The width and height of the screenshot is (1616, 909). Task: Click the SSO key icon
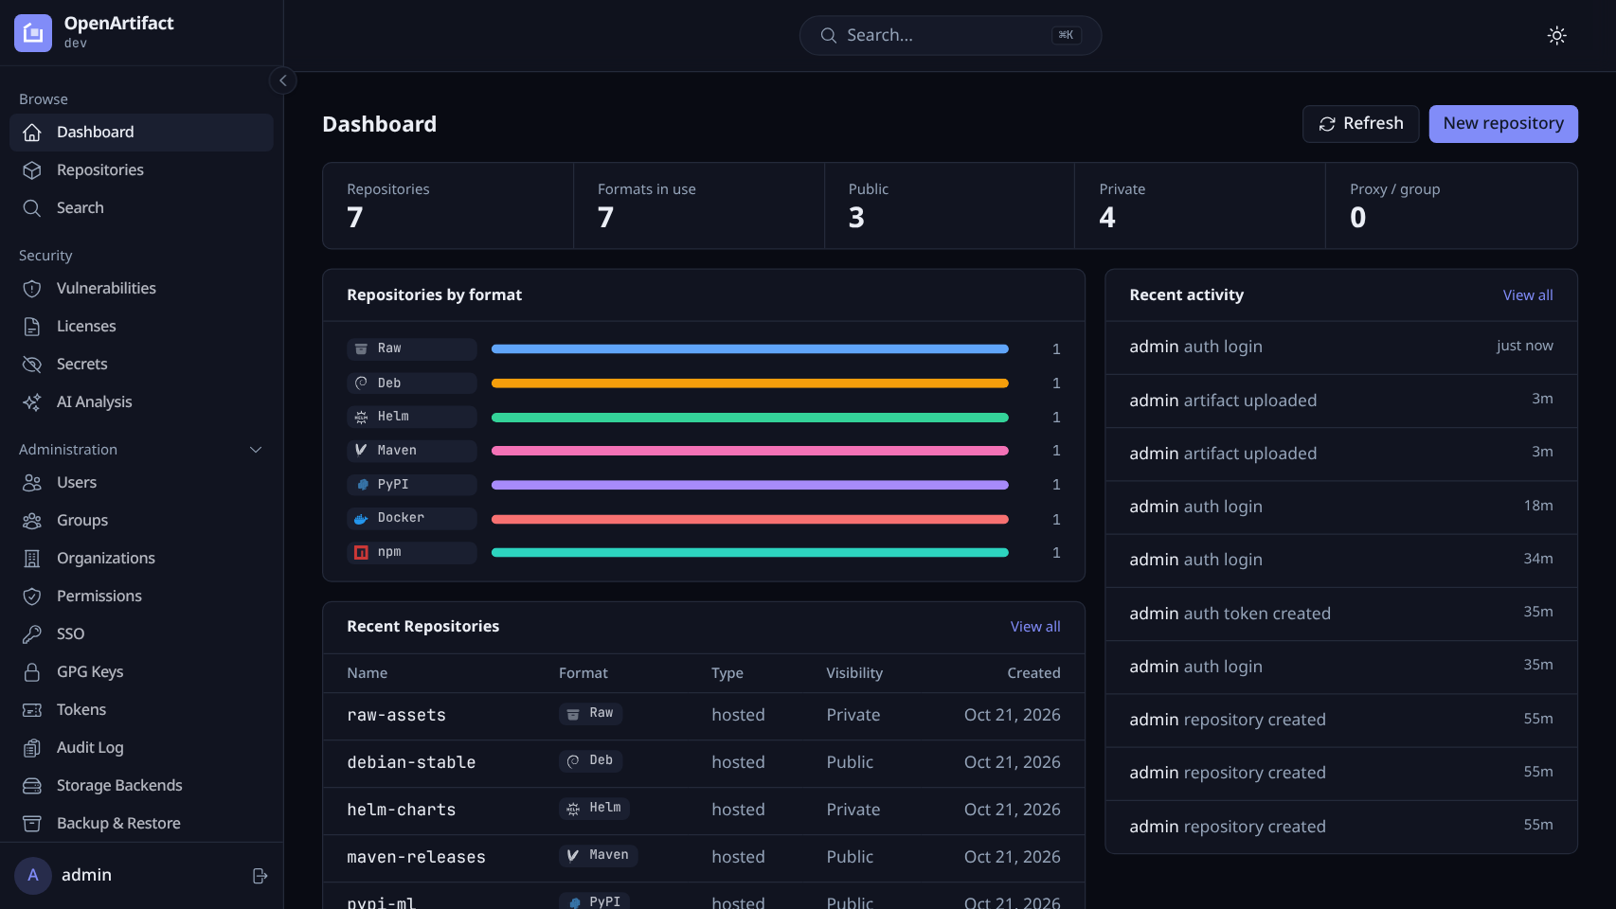click(x=32, y=634)
